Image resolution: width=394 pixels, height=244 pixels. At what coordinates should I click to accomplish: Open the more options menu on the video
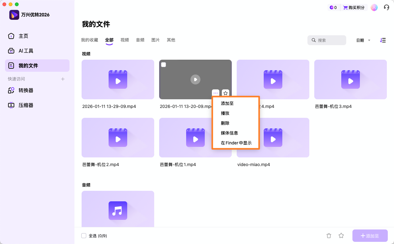[215, 93]
